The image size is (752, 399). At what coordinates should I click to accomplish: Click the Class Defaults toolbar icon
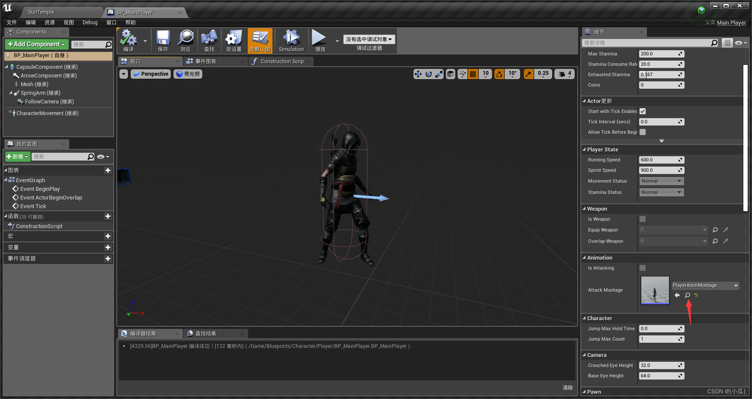(260, 41)
